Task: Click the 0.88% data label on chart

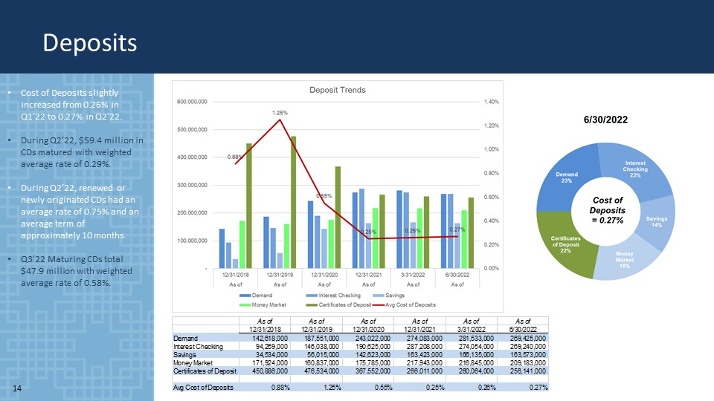Action: 234,157
